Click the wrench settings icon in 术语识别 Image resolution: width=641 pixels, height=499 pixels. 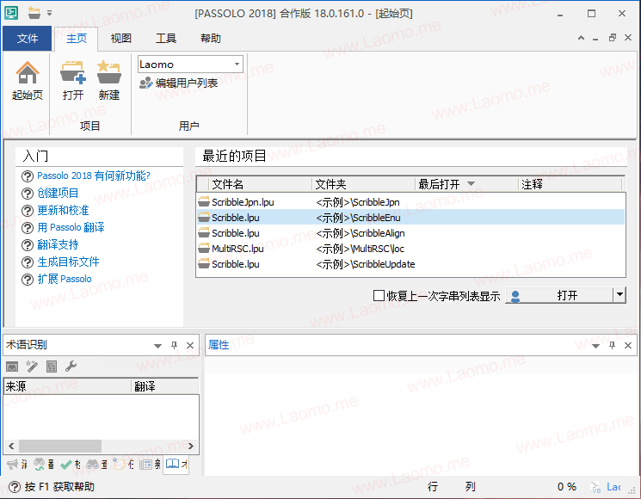point(71,367)
